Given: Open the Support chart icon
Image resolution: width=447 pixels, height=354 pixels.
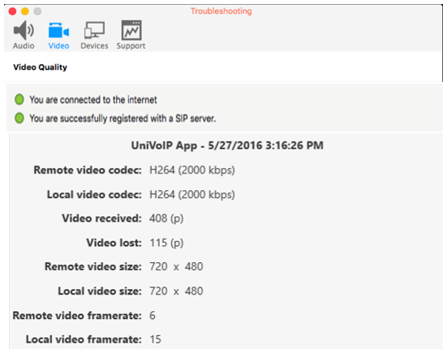Looking at the screenshot, I should tap(131, 30).
